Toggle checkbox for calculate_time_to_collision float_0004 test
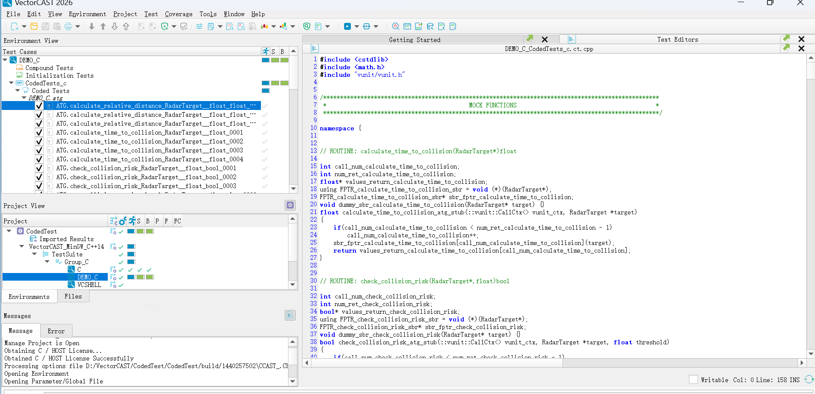815x394 pixels. click(x=39, y=159)
